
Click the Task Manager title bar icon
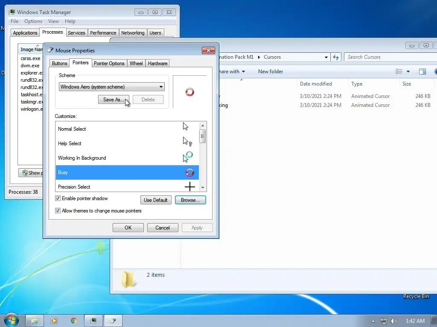click(x=12, y=12)
